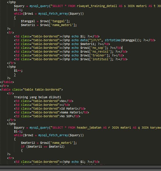The height and width of the screenshot is (171, 161).
Task: Click the </br> tag line
Action: click(4, 86)
